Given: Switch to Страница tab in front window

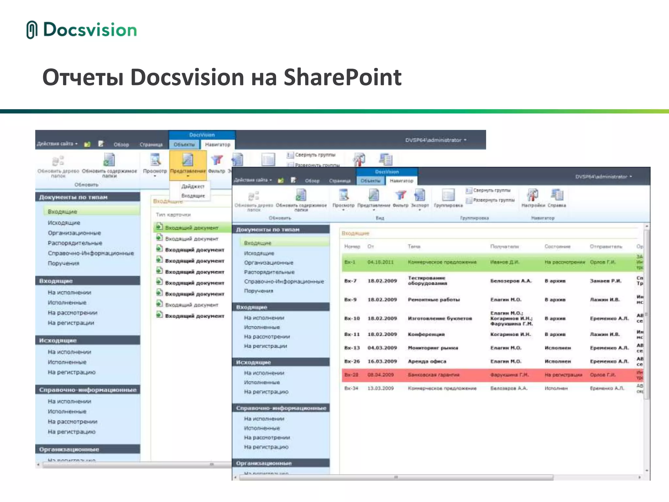Looking at the screenshot, I should tap(339, 181).
